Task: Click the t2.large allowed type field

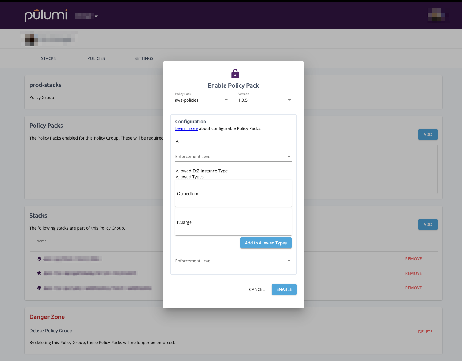Action: pos(233,222)
